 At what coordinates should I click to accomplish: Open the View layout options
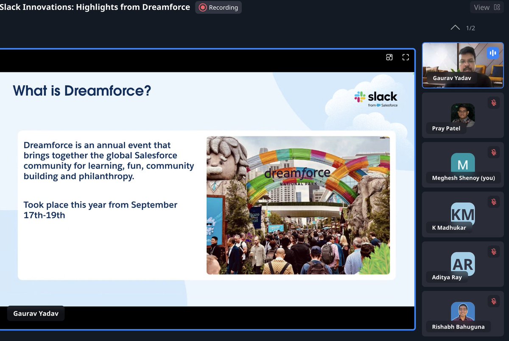click(487, 7)
